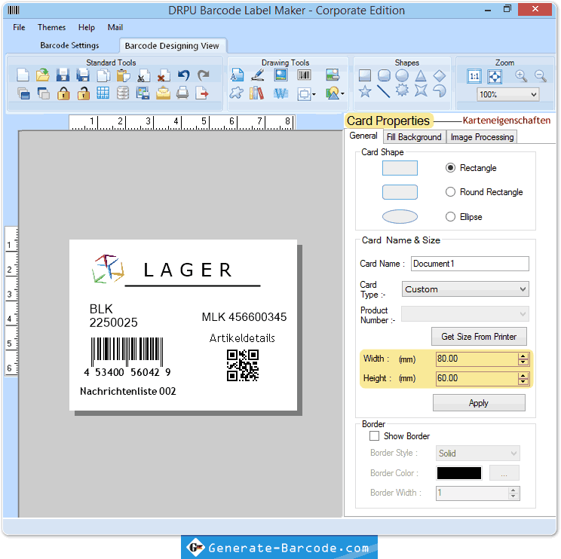Screen dimensions: 561x559
Task: Open the zoom percentage 100% dropdown
Action: point(507,94)
